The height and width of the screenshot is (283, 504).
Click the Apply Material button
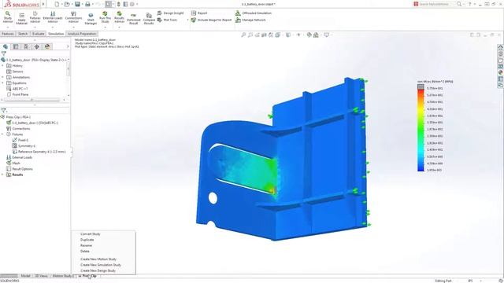click(21, 19)
